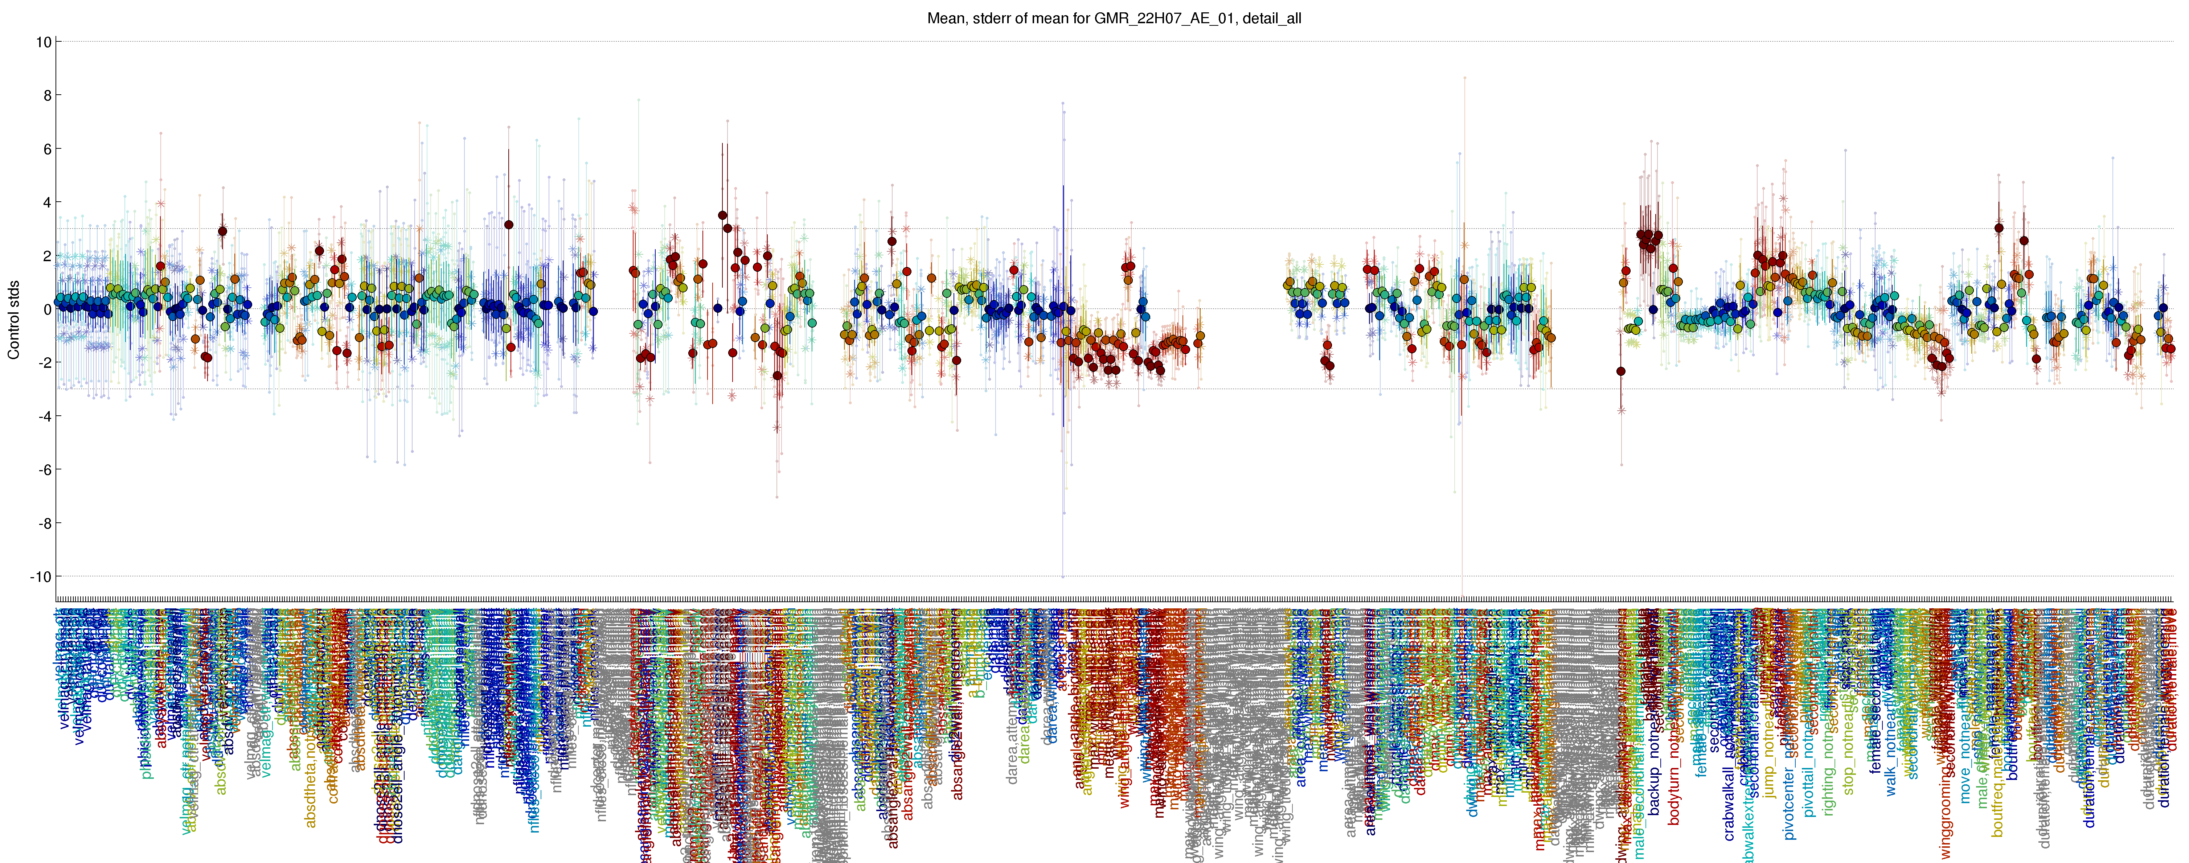Click the y-axis tick label 4
This screenshot has width=2189, height=863.
(48, 202)
